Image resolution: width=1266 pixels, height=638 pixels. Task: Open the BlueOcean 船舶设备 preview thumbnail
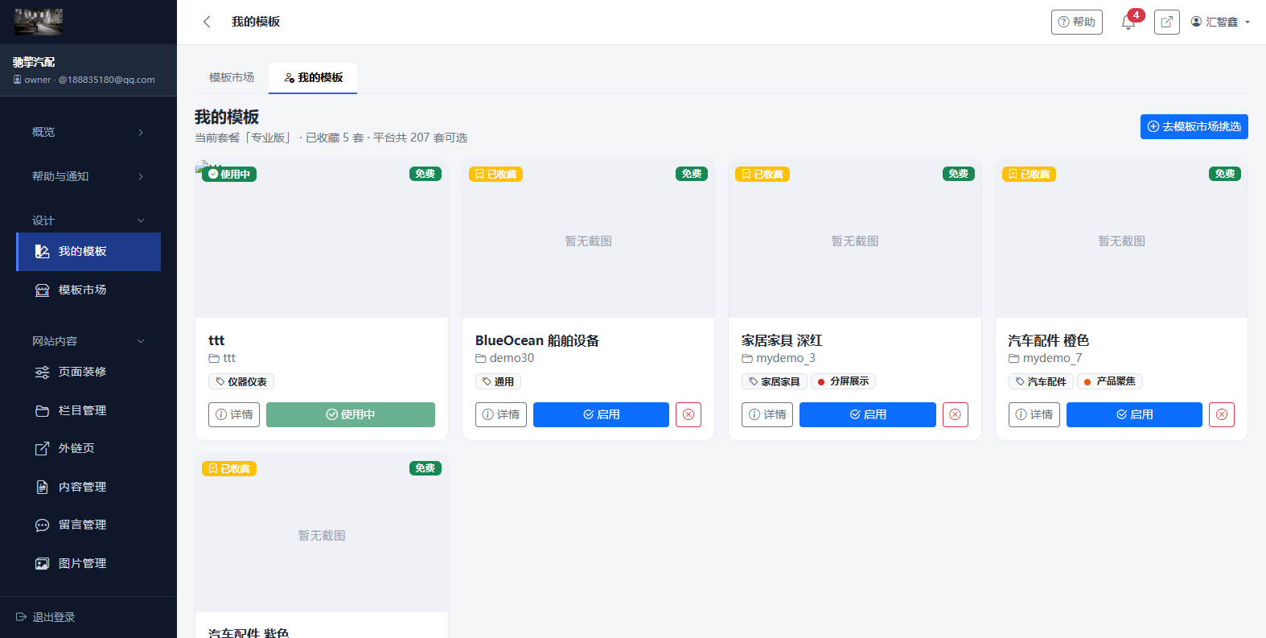(x=588, y=239)
